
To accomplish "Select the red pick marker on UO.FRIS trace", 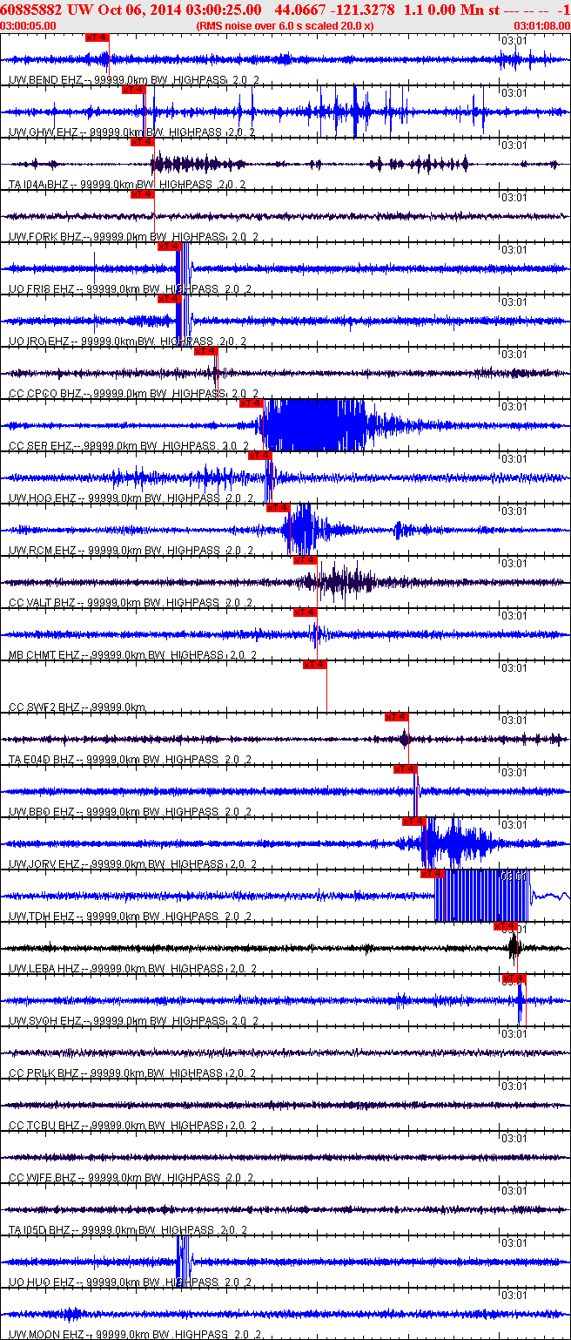I will (x=169, y=247).
